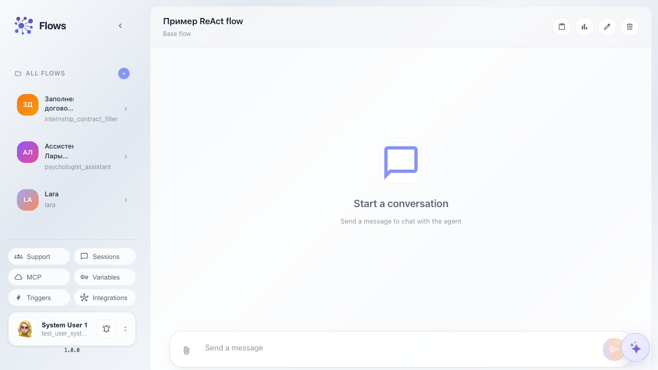Viewport: 658px width, 370px height.
Task: Open the Variables page
Action: coord(105,277)
